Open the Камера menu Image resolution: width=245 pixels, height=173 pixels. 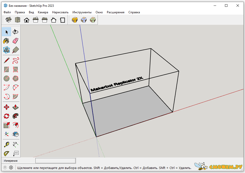click(x=43, y=12)
